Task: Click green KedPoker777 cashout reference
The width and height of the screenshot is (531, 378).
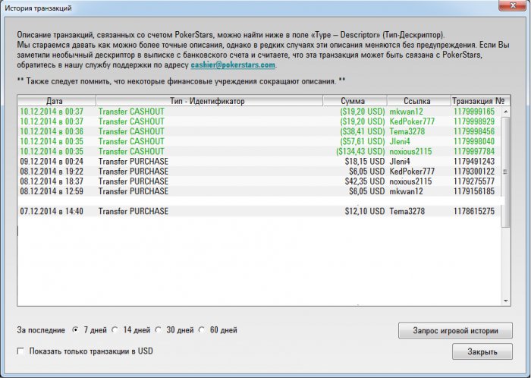Action: coord(412,121)
